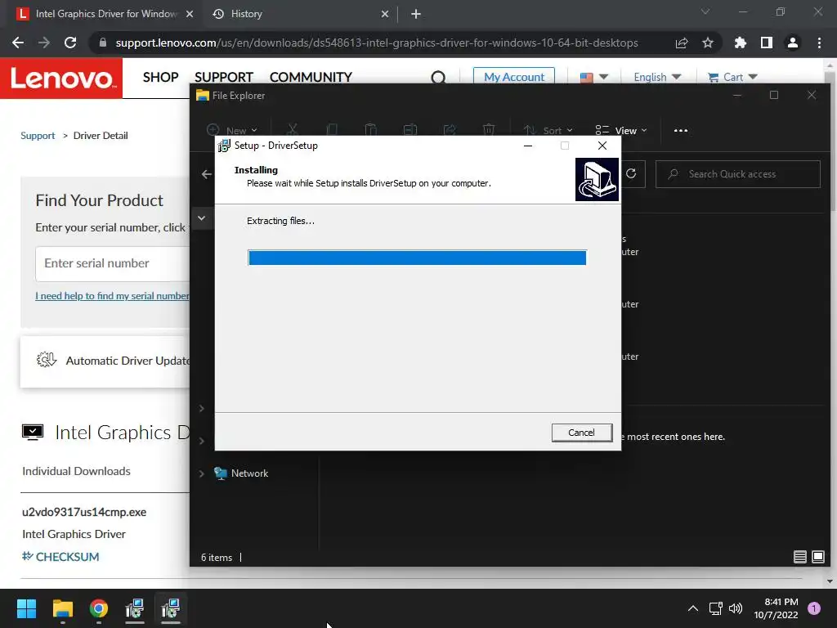Click the Setup title bar icon
Viewport: 837px width, 628px height.
pyautogui.click(x=224, y=146)
